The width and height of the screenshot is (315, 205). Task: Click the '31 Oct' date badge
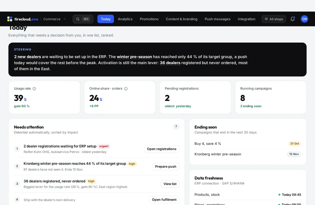click(x=295, y=143)
